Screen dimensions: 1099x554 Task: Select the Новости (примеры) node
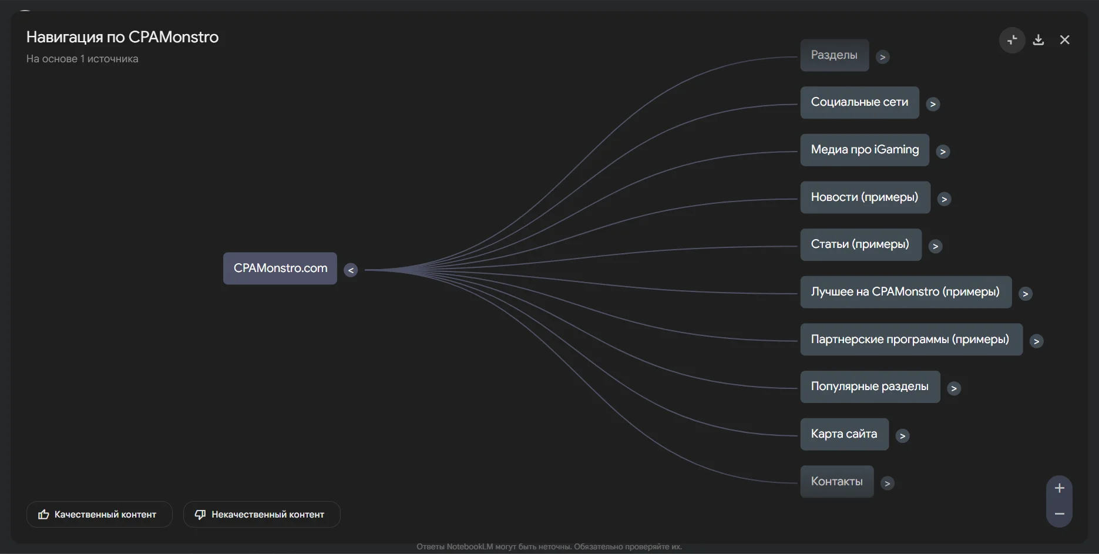(865, 197)
